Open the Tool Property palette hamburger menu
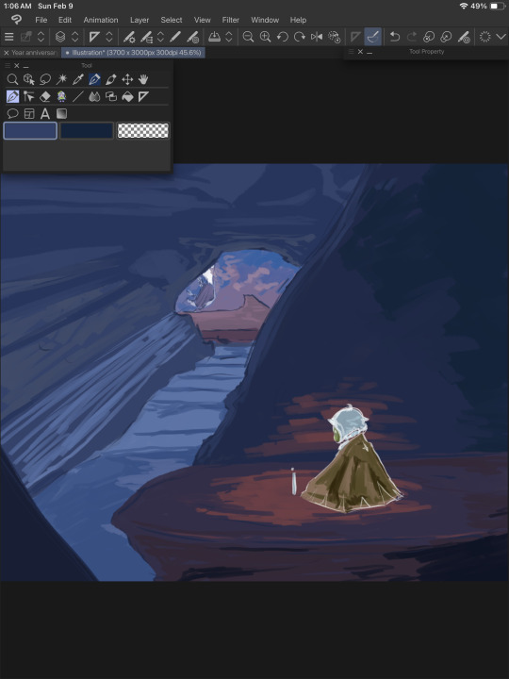 351,52
